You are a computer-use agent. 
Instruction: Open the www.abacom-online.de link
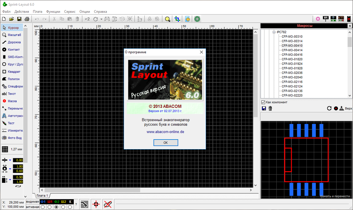click(x=165, y=132)
